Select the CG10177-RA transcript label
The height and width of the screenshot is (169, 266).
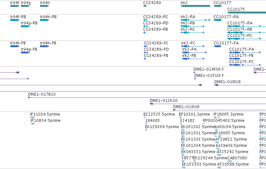point(226,17)
